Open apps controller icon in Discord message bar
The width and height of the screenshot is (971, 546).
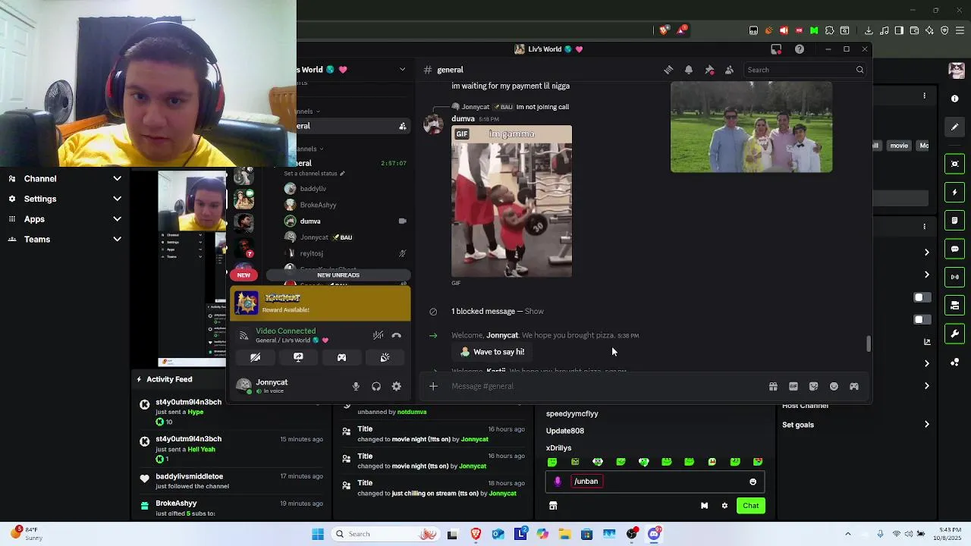click(854, 386)
